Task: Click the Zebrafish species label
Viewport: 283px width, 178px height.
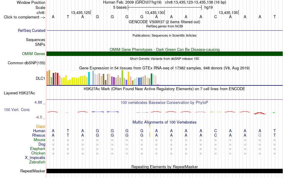Action: 37,162
